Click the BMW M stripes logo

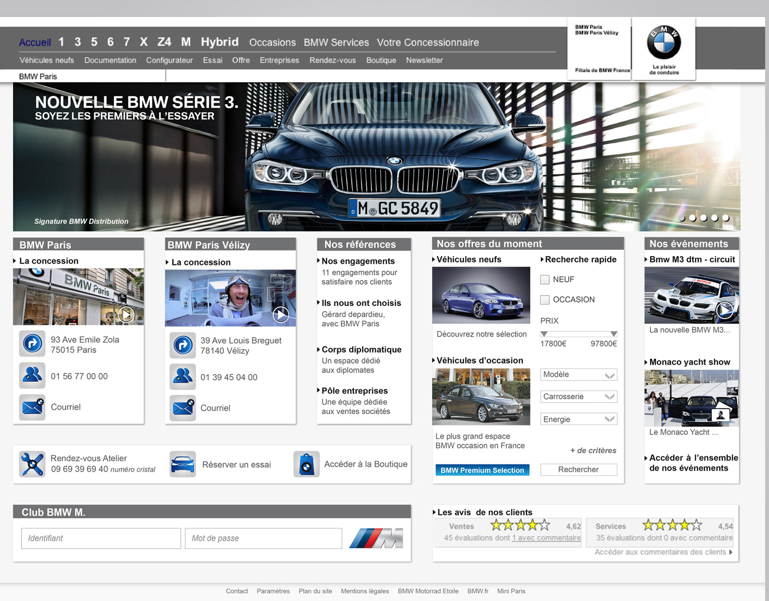click(376, 538)
